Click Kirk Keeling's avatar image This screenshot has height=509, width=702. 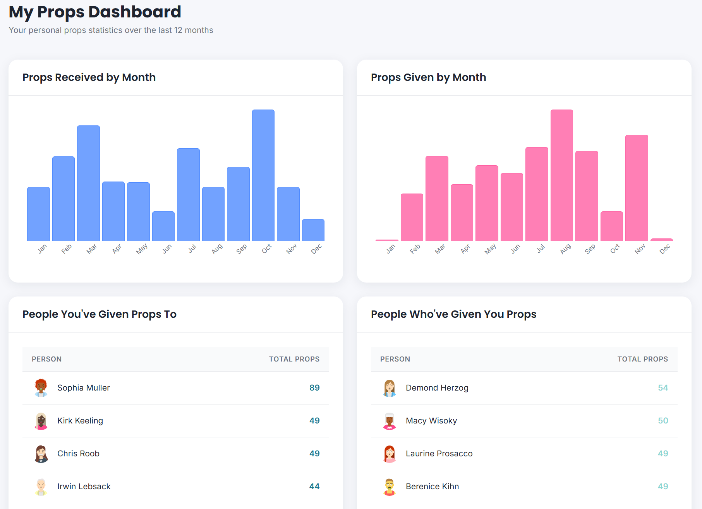point(41,420)
